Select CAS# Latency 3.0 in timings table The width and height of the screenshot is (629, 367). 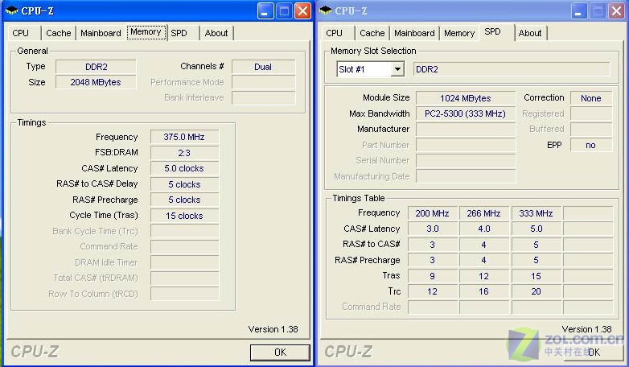click(x=433, y=229)
